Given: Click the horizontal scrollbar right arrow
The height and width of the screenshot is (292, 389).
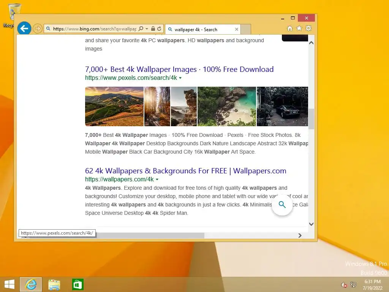Looking at the screenshot, I should [300, 235].
